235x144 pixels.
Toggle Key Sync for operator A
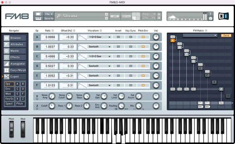click(x=131, y=37)
